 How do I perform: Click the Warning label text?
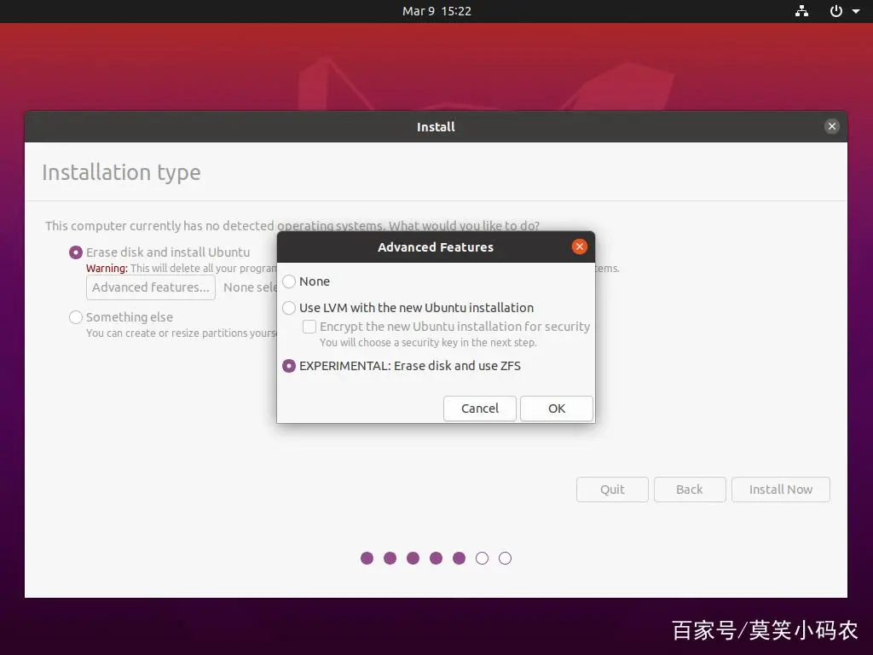click(x=107, y=269)
